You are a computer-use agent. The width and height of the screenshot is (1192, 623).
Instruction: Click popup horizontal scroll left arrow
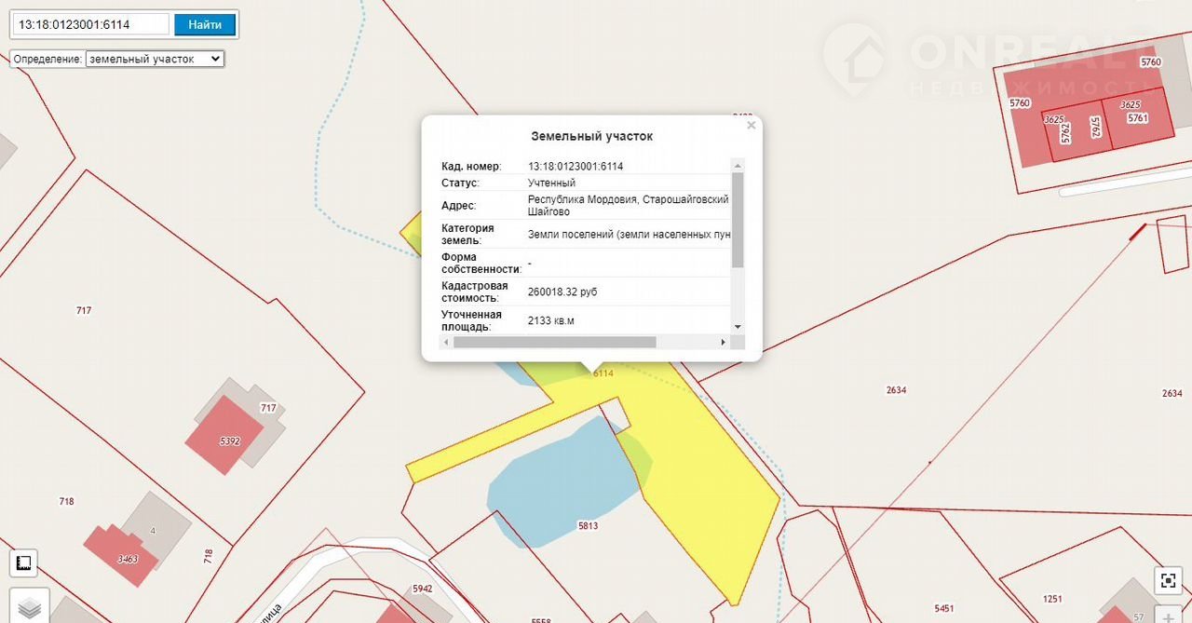(445, 343)
